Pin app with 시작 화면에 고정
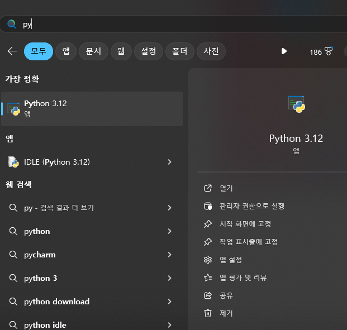The image size is (347, 330). point(245,224)
